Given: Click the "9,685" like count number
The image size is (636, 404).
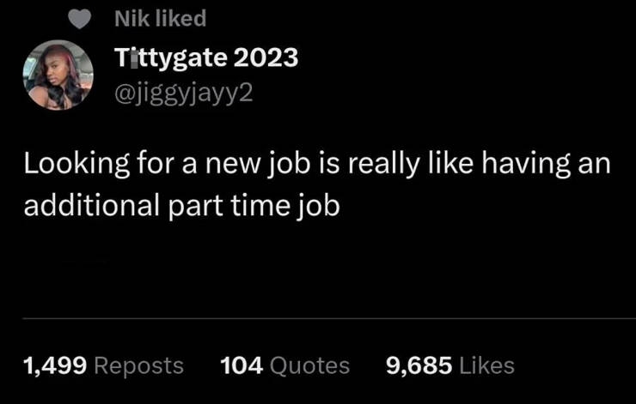Looking at the screenshot, I should (419, 365).
